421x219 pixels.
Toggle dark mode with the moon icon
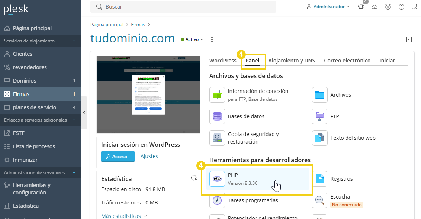pos(415,6)
